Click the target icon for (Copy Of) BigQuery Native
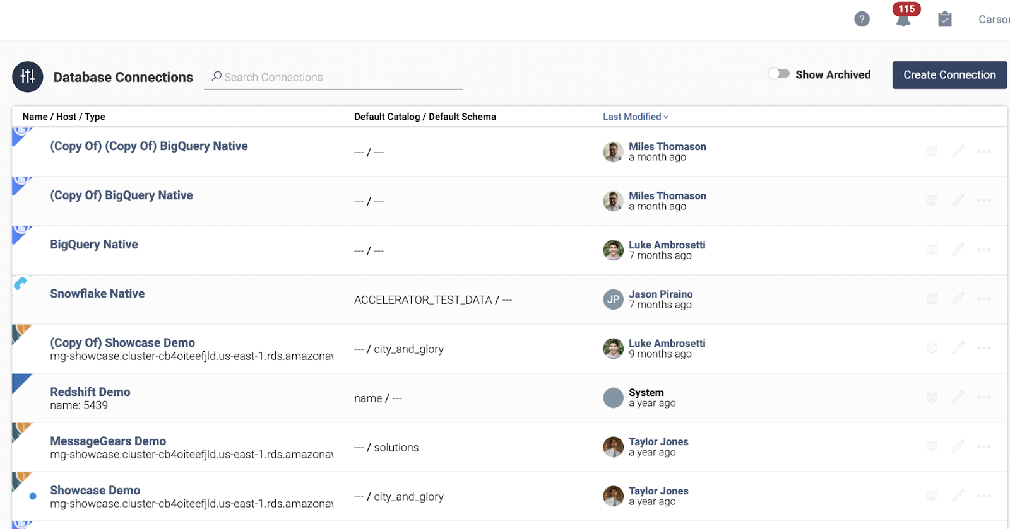 (932, 201)
